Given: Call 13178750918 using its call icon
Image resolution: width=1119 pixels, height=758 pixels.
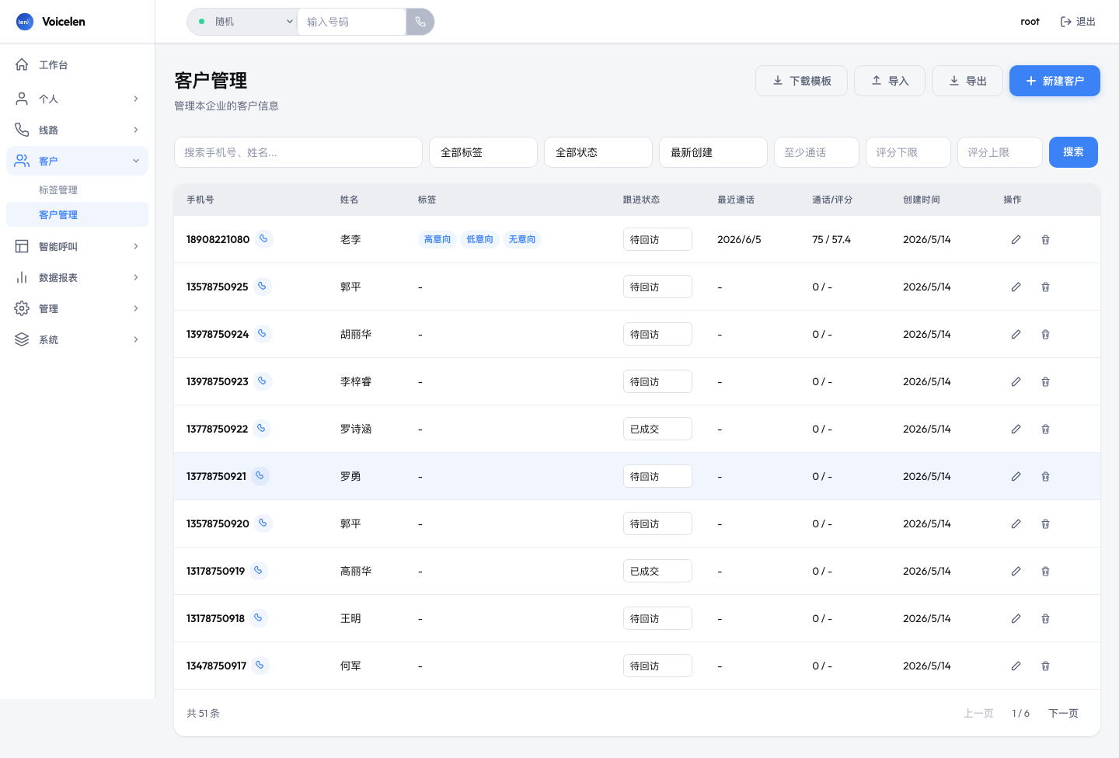Looking at the screenshot, I should pyautogui.click(x=259, y=618).
